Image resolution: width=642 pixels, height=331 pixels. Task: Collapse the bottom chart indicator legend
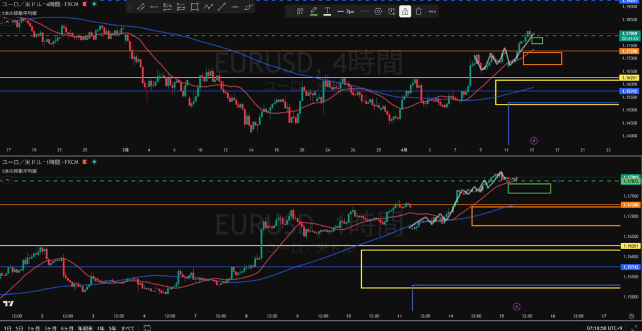click(6, 179)
